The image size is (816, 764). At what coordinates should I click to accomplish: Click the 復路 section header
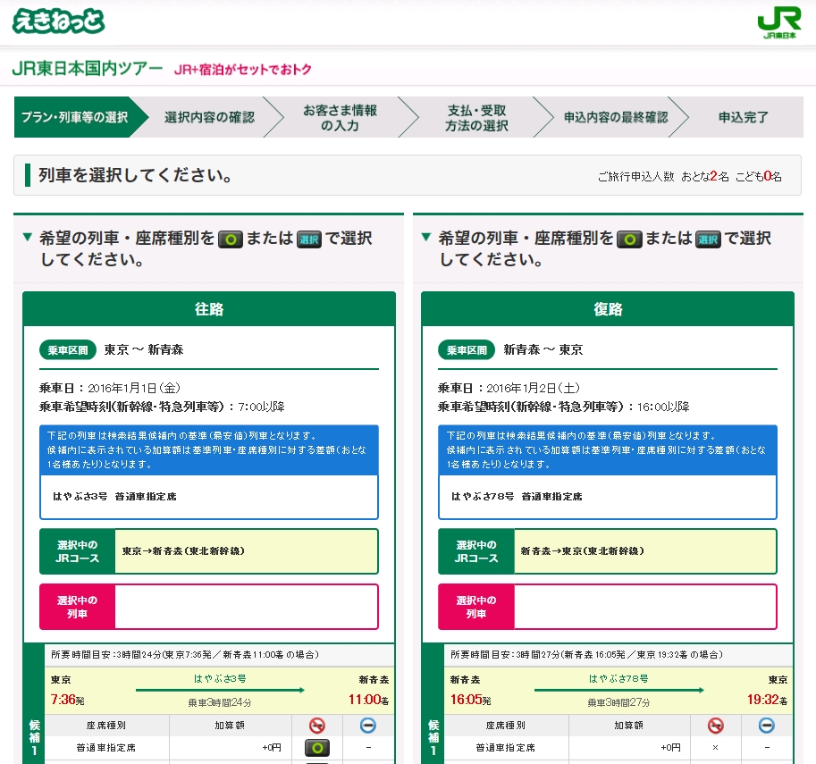[608, 309]
